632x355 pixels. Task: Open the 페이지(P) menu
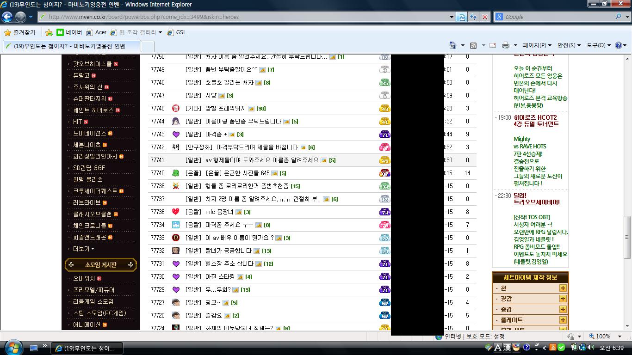pos(537,45)
